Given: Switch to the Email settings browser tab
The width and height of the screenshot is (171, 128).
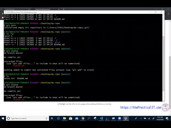Looking at the screenshot, I should pyautogui.click(x=13, y=9).
